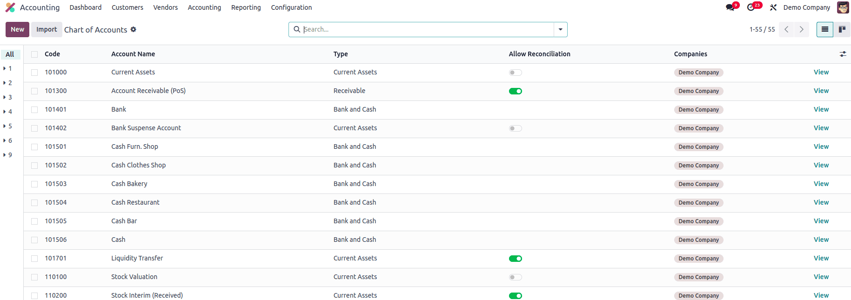Tick checkbox for Cash Bakery row
Image resolution: width=851 pixels, height=300 pixels.
point(34,184)
